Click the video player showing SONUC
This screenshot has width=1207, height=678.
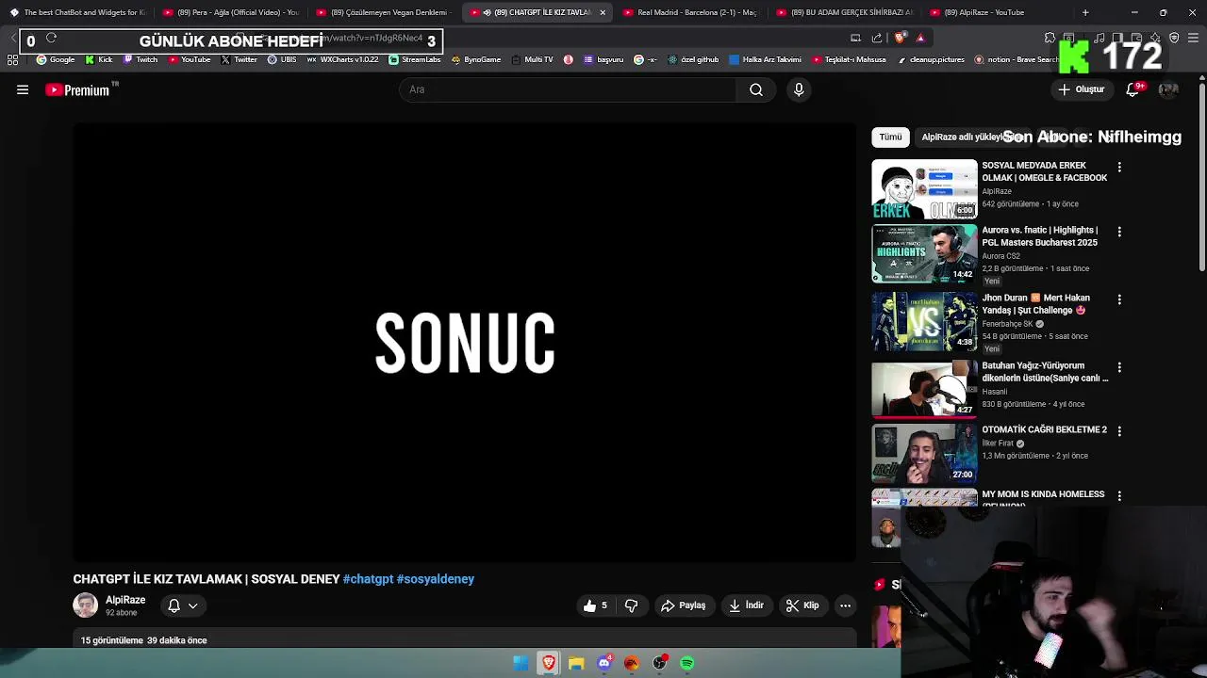pos(465,343)
